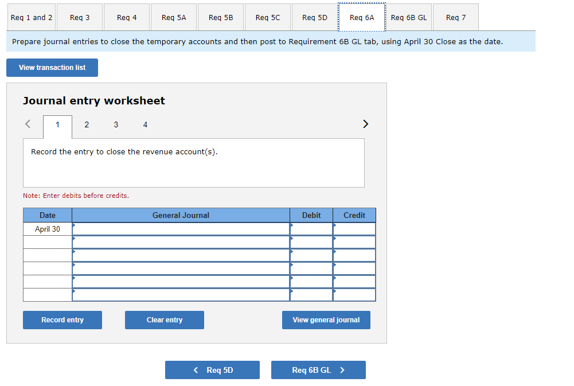The height and width of the screenshot is (386, 574).
Task: Open the second General Journal account cell
Action: pyautogui.click(x=181, y=242)
